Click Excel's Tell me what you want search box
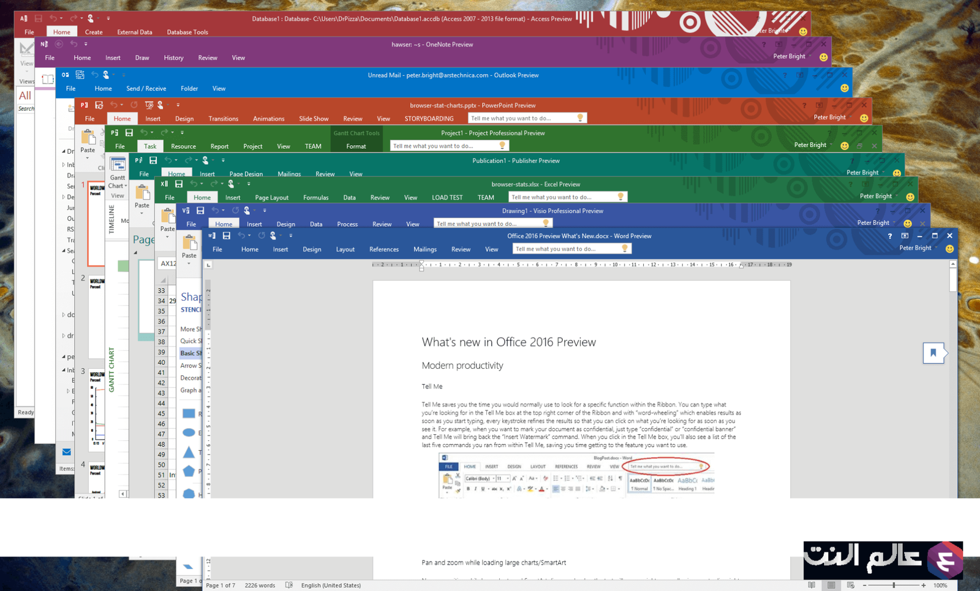980x591 pixels. pos(568,197)
